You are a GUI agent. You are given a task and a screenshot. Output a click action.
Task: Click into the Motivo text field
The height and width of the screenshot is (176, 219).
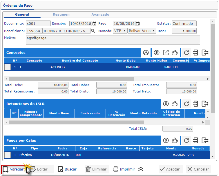tap(113, 40)
